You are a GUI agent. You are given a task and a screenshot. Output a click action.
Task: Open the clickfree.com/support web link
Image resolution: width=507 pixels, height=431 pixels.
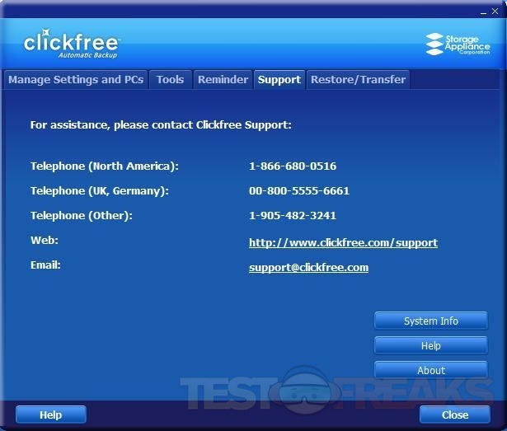(x=343, y=243)
